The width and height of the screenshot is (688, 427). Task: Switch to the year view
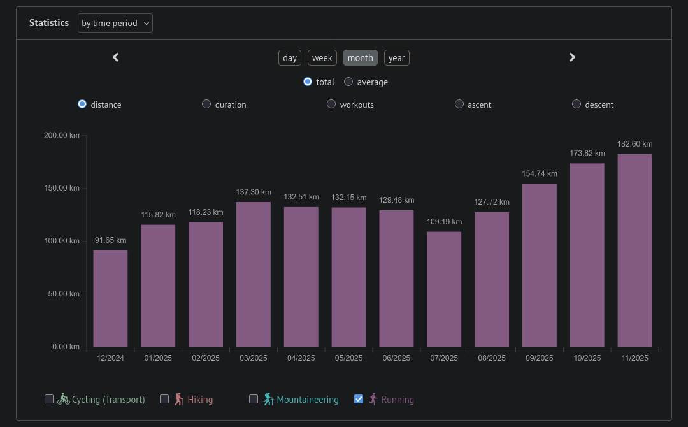[396, 58]
